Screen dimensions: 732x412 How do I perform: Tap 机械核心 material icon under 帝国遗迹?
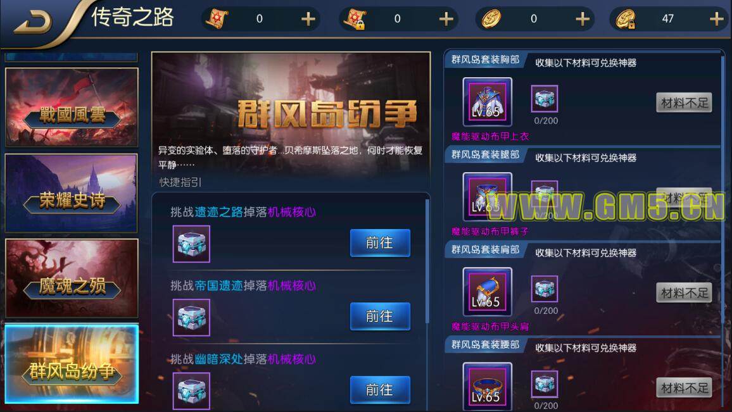point(191,317)
